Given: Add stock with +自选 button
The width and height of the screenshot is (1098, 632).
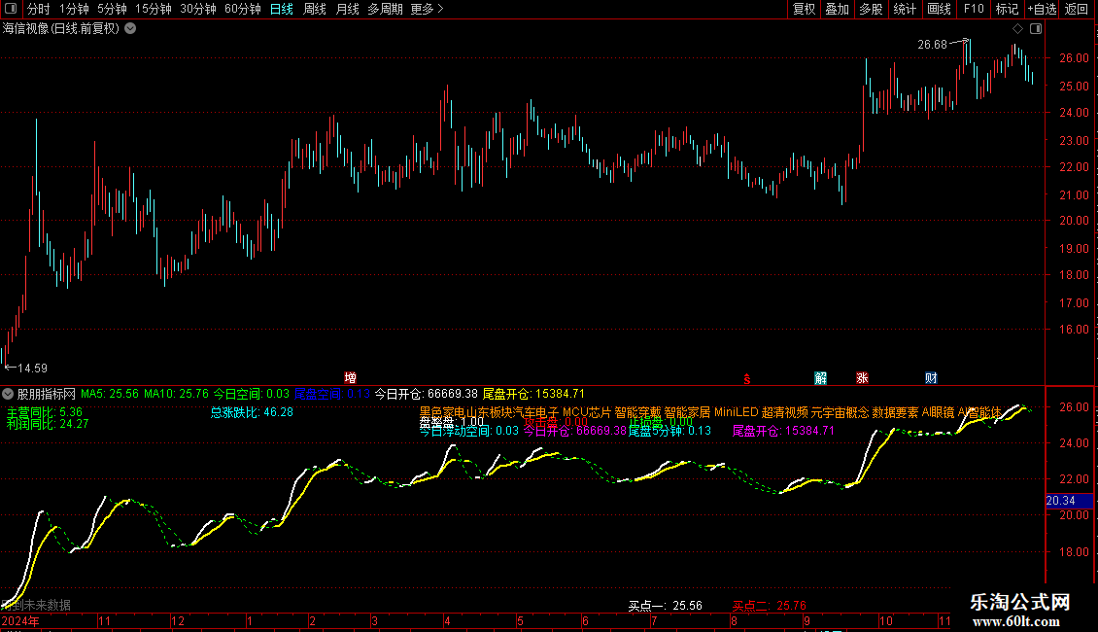Looking at the screenshot, I should [1042, 9].
